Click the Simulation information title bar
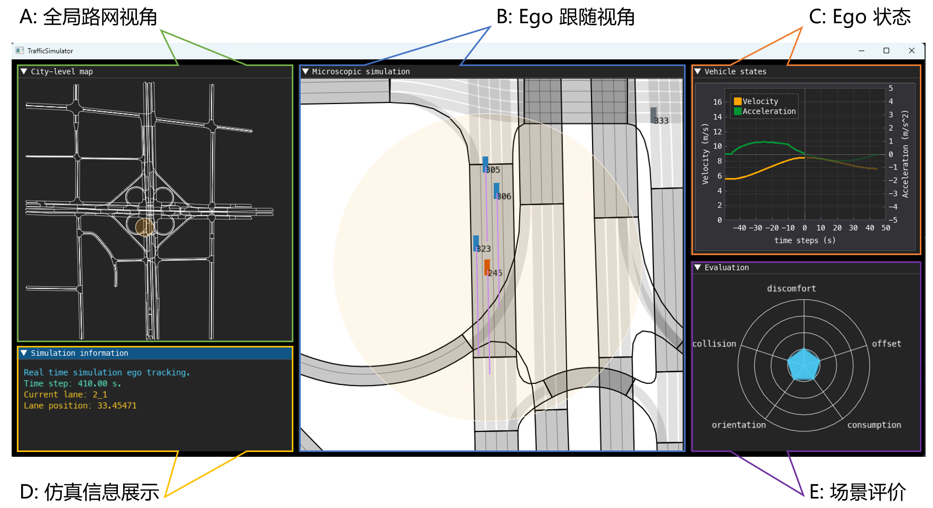 159,353
